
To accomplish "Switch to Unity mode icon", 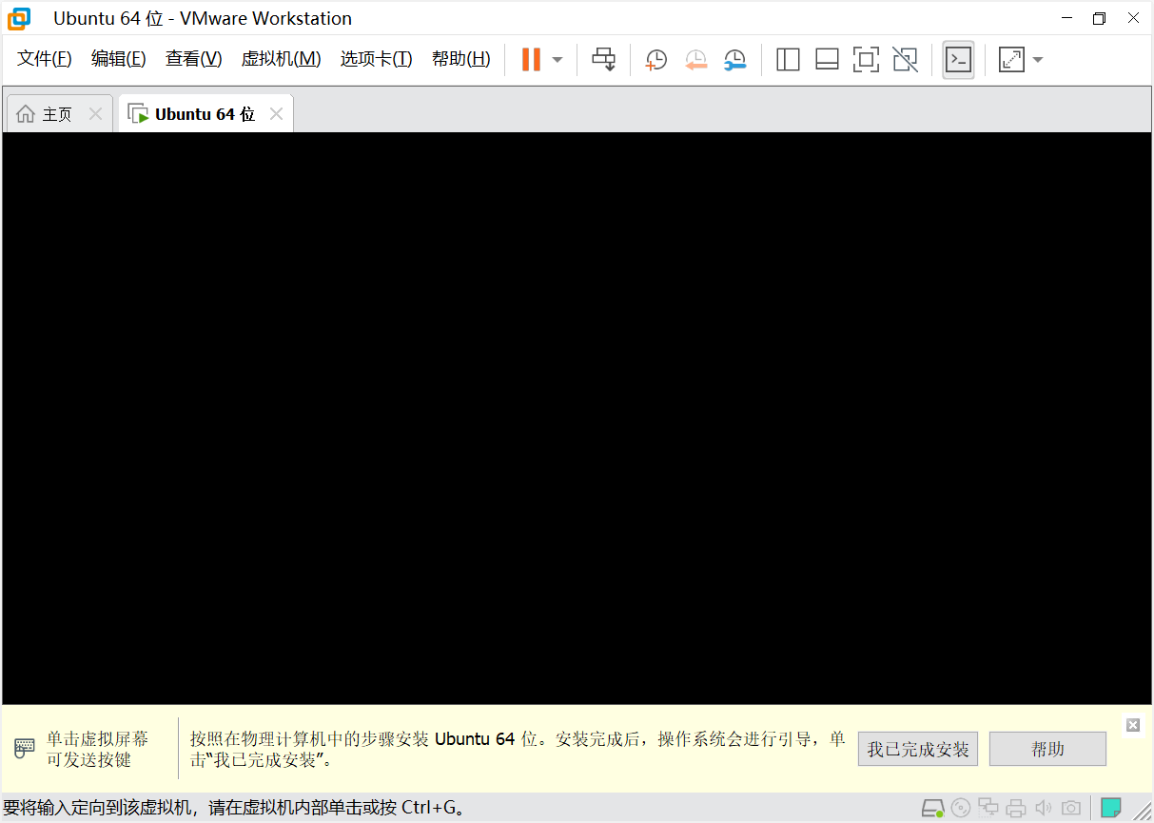I will tap(906, 60).
